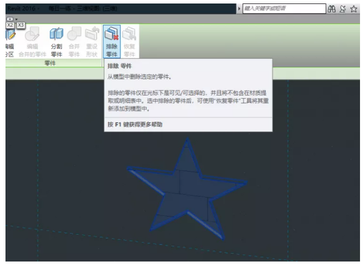This screenshot has height=264, width=364.
Task: Click the "按 F1 键获得更多帮助" tooltip text
Action: click(x=135, y=124)
